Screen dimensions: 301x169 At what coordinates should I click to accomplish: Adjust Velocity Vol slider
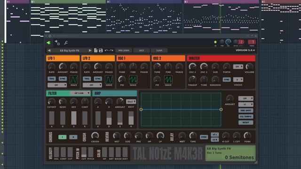click(x=56, y=152)
